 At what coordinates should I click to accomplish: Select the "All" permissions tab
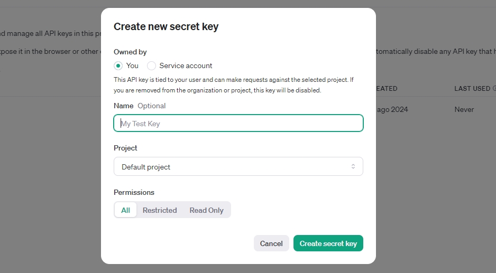[x=126, y=210]
